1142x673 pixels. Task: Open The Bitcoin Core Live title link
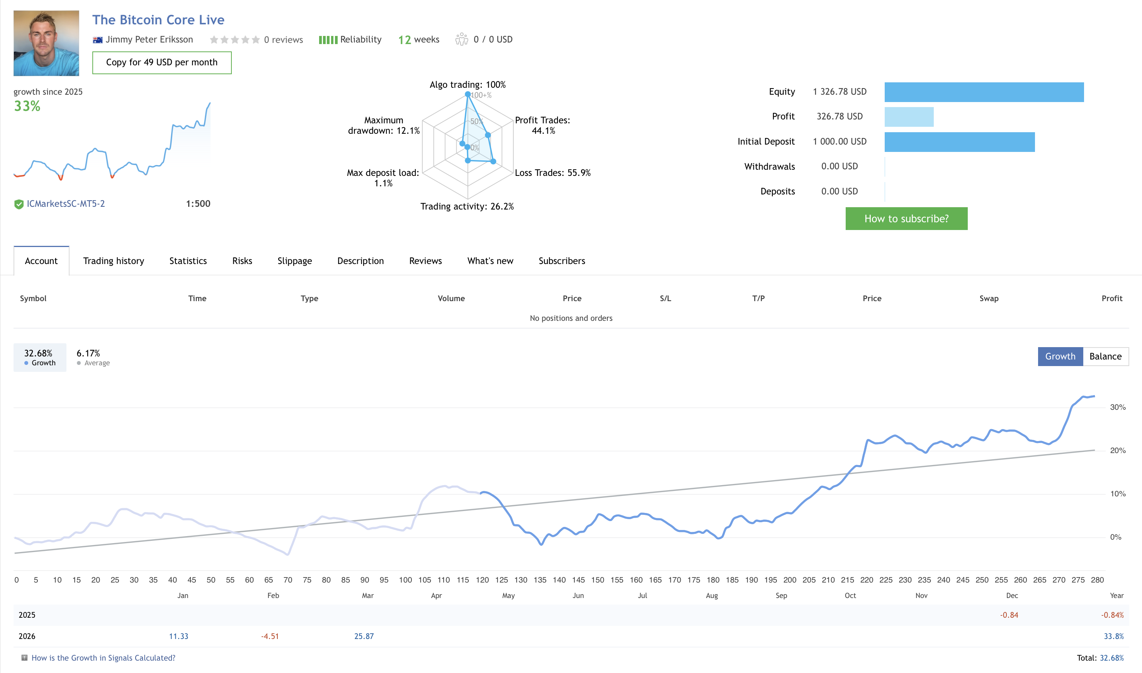tap(158, 20)
